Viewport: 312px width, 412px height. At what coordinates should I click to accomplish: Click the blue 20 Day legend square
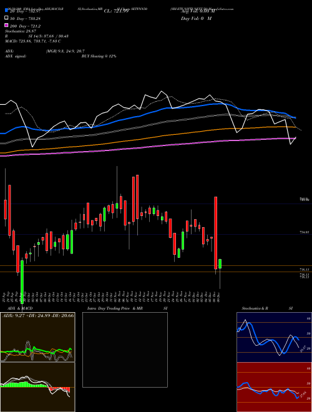[6, 11]
